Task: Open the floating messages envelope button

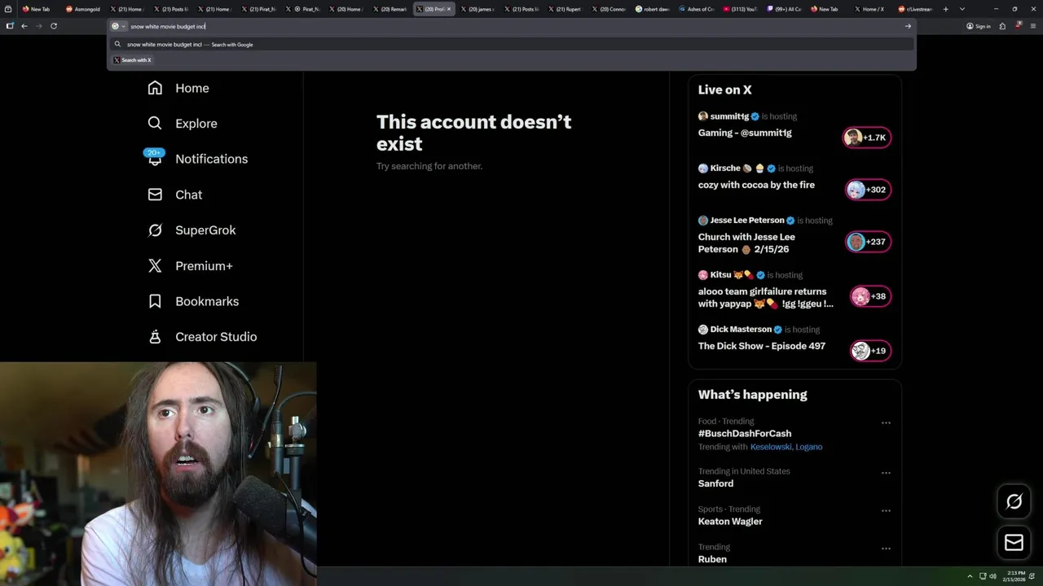Action: [x=1014, y=543]
